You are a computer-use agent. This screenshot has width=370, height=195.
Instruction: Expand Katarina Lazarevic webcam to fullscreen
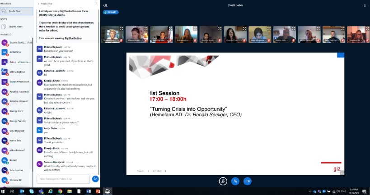click(x=195, y=28)
